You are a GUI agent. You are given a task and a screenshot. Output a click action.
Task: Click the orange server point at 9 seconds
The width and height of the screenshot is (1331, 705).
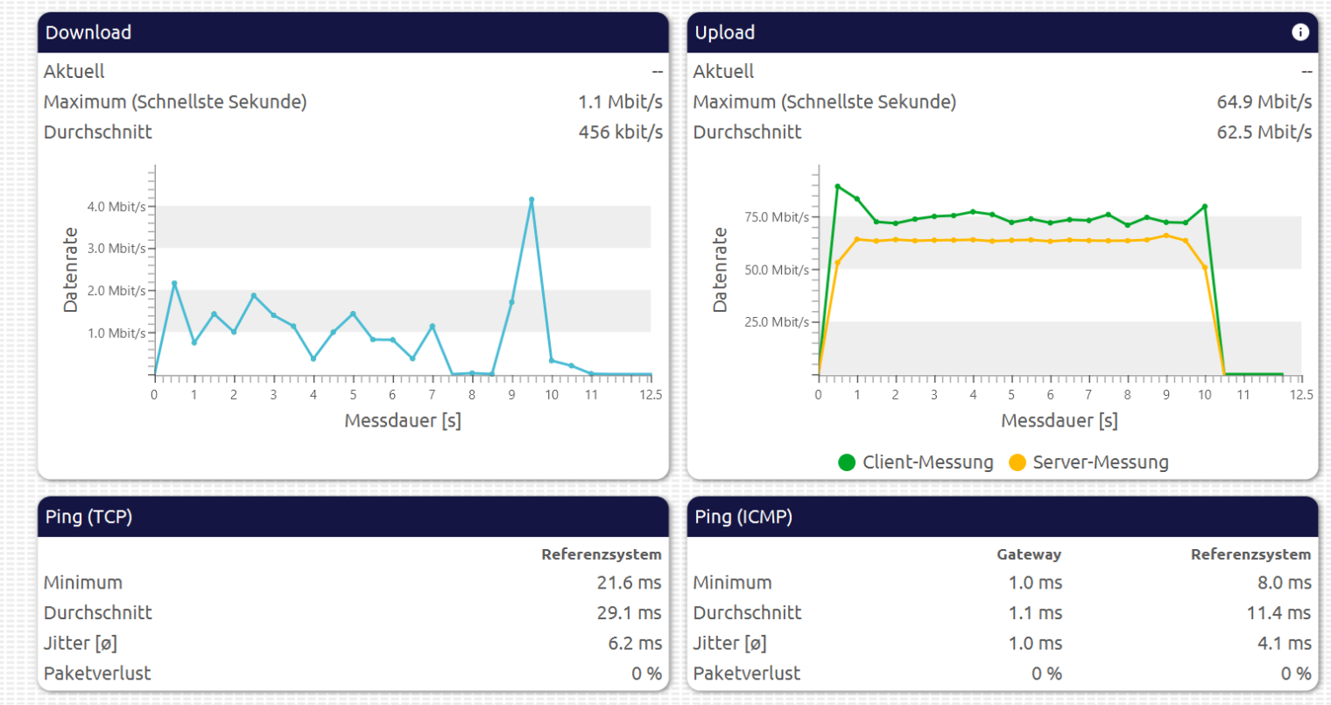1166,236
